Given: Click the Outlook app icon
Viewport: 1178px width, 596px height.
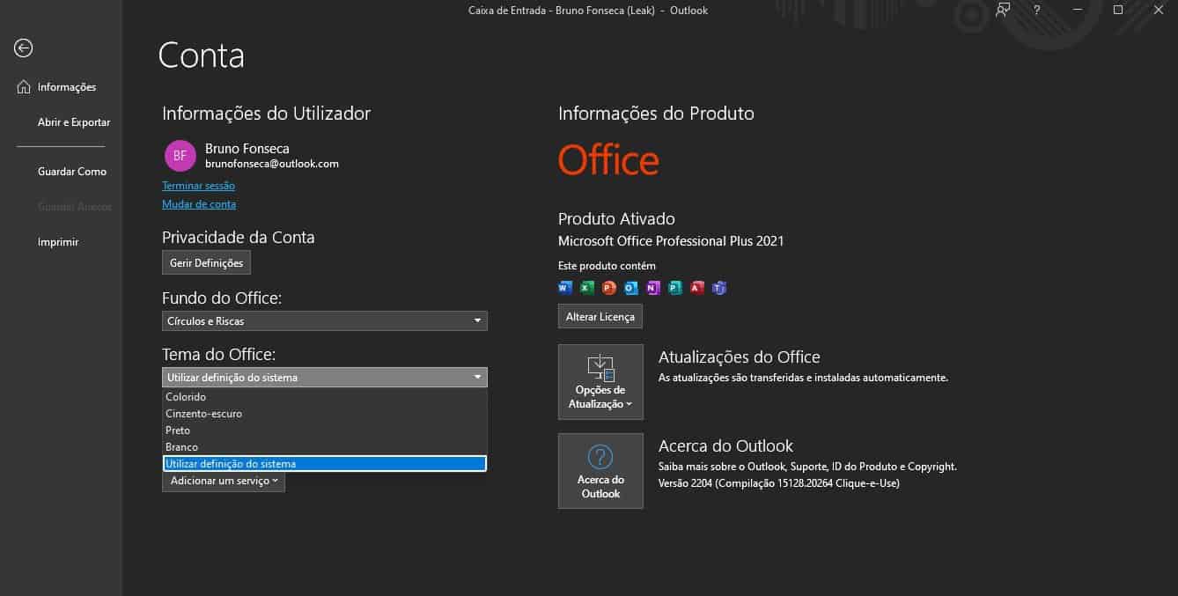Looking at the screenshot, I should 631,288.
